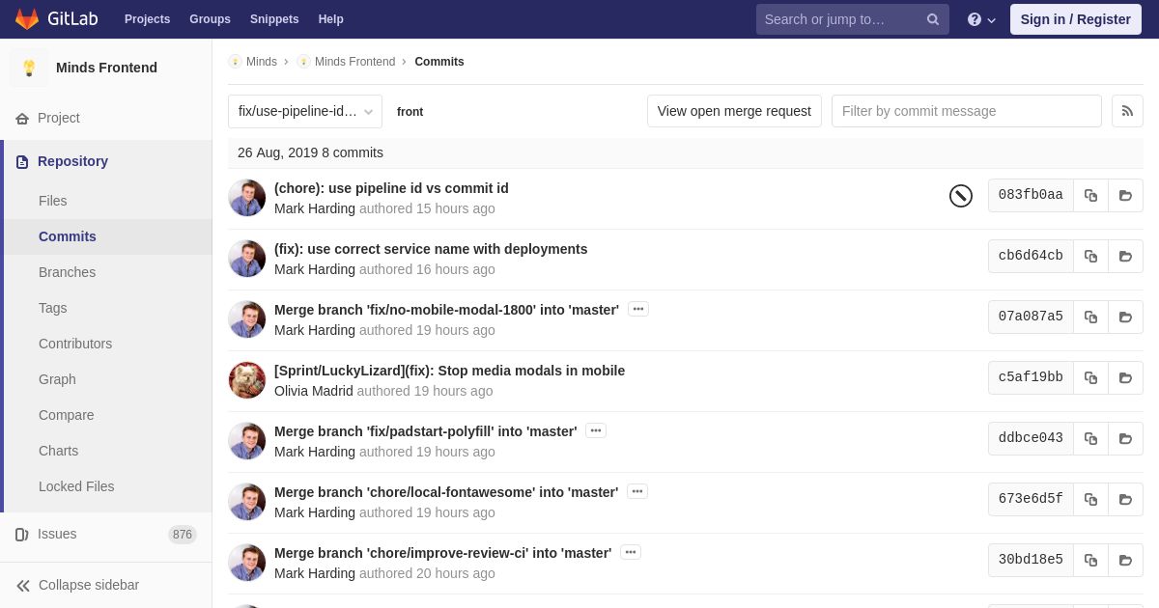Viewport: 1159px width, 608px height.
Task: Open the canceled pipeline status icon
Action: click(961, 196)
